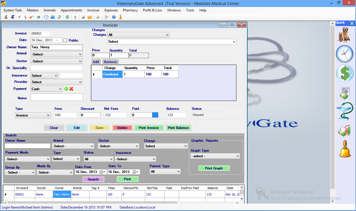Open the pharmacy snake and cup icon
The image size is (356, 211).
point(344,111)
